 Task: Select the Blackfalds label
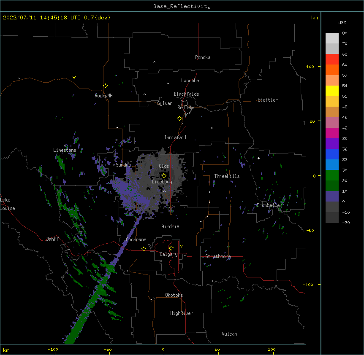(x=186, y=94)
